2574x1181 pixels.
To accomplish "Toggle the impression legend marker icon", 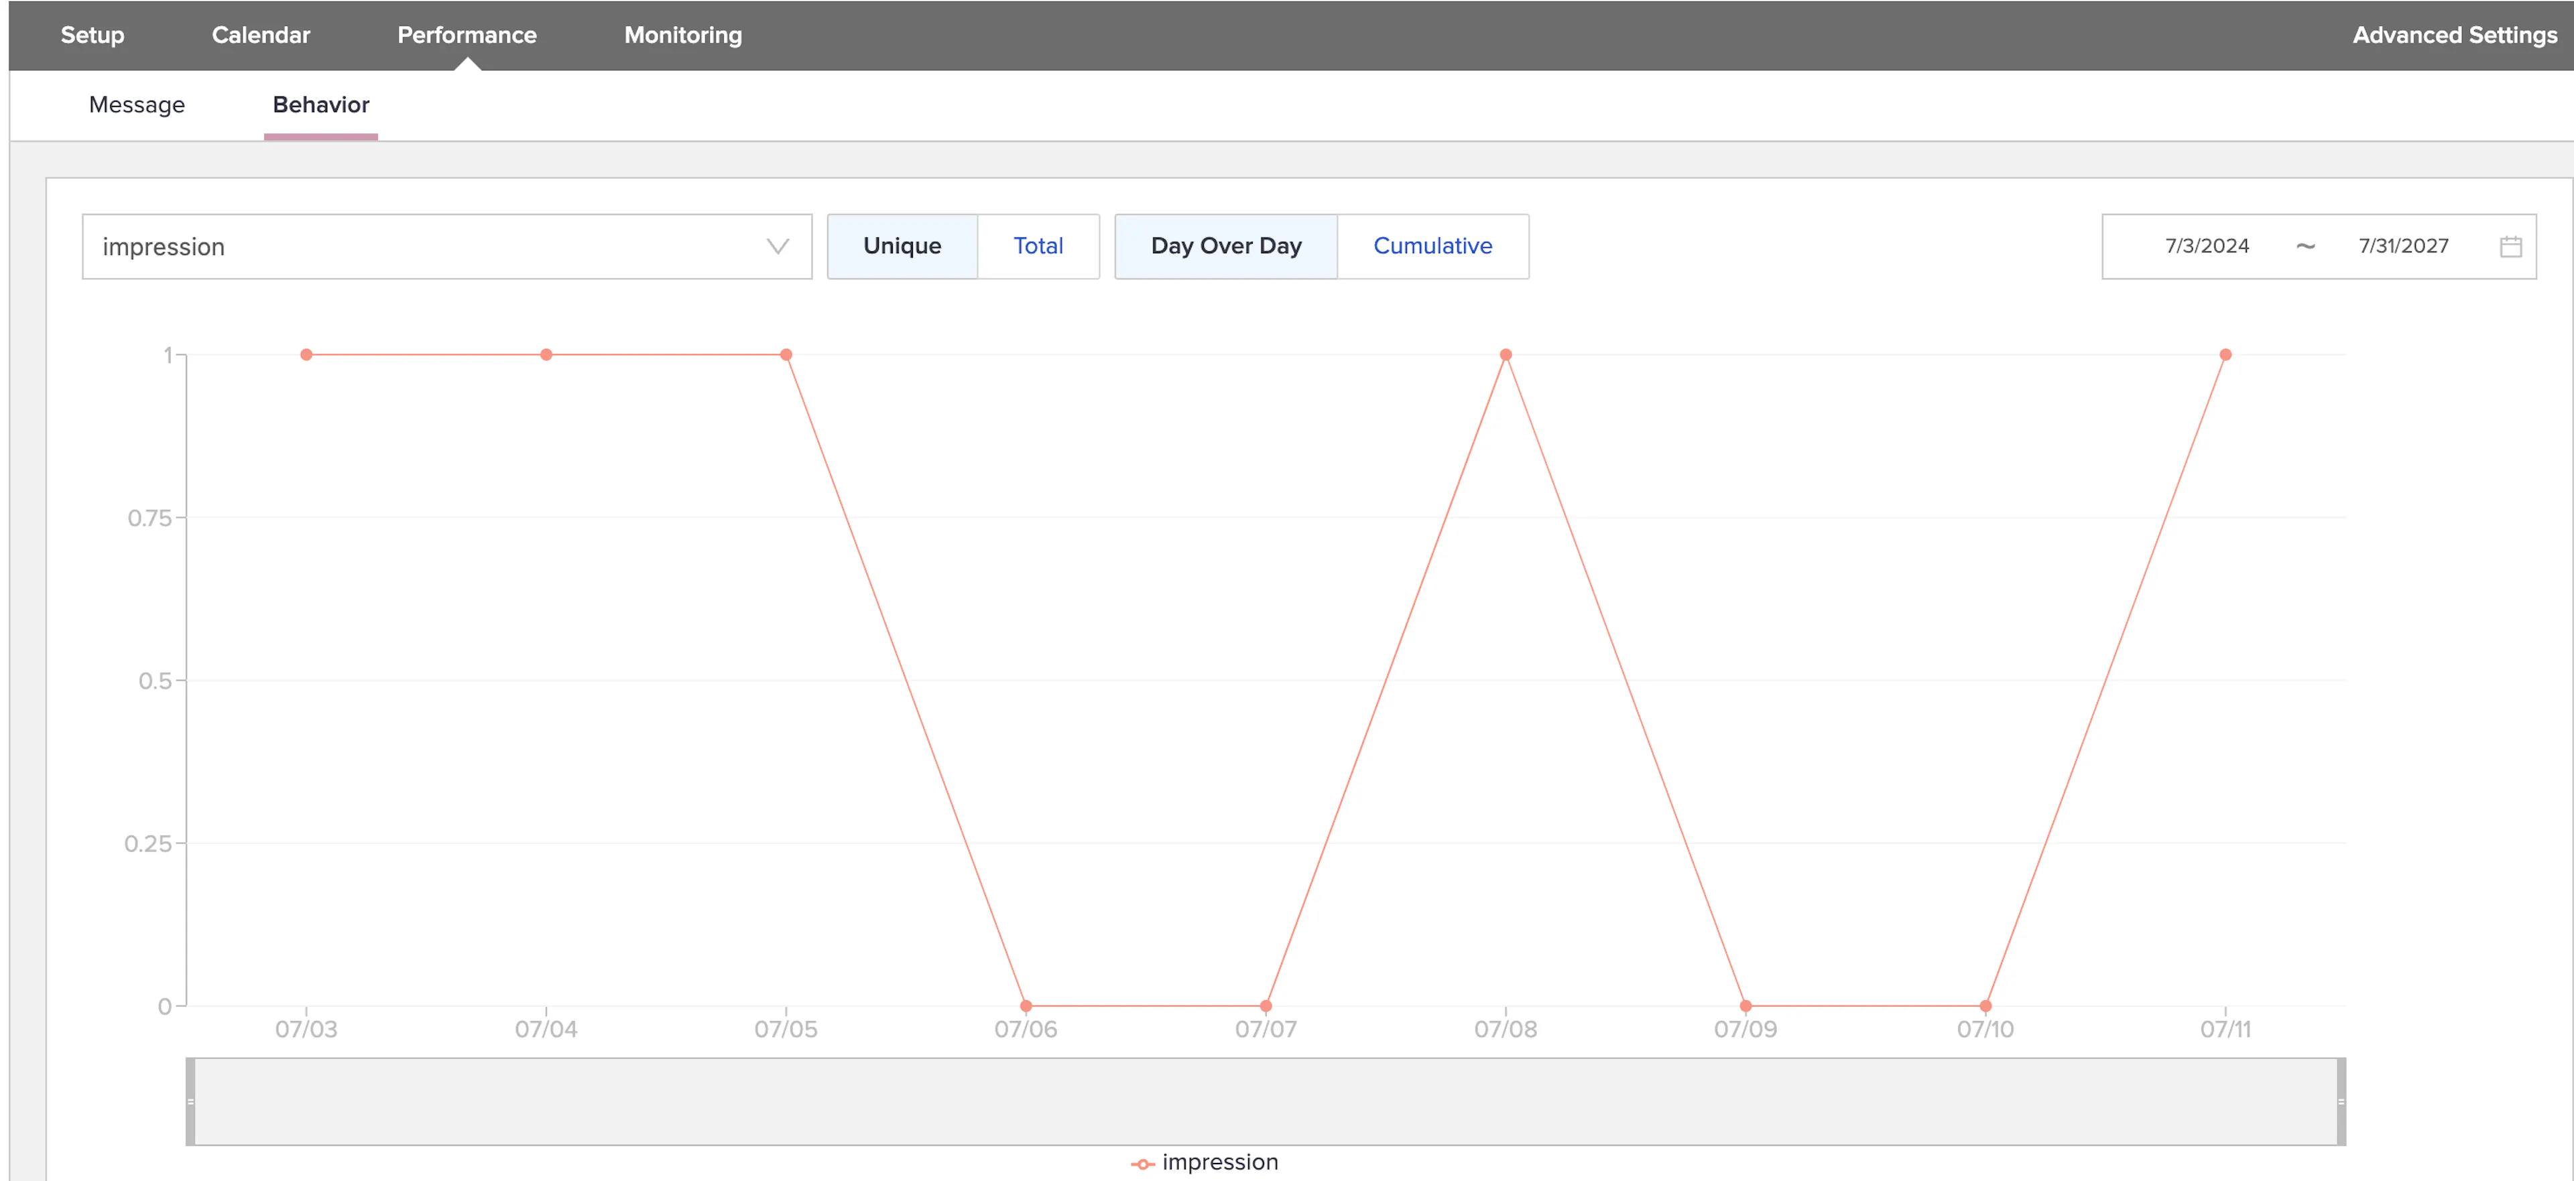I will click(x=1142, y=1163).
